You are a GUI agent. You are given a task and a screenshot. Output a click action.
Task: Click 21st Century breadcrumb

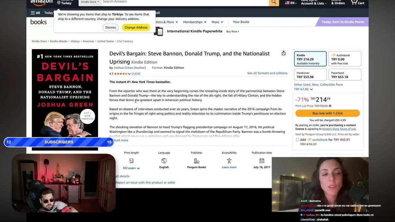(125, 41)
